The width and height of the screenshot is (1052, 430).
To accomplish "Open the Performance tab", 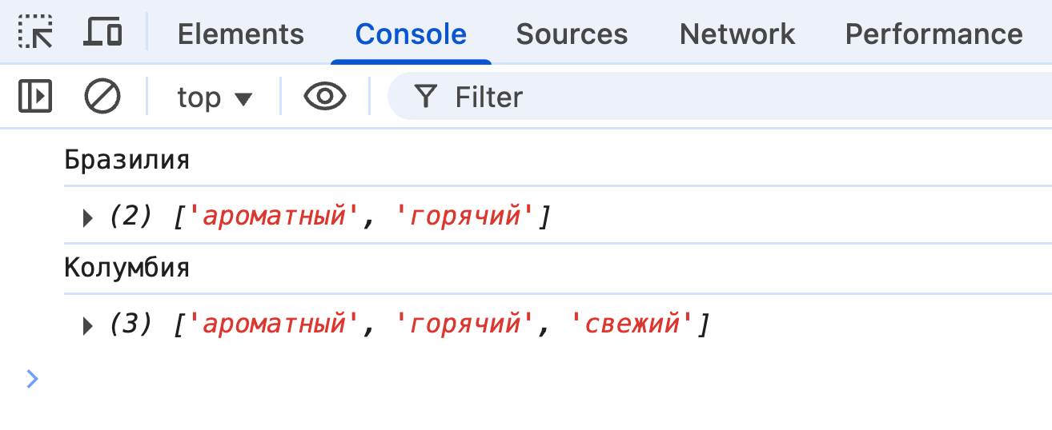I will point(934,34).
